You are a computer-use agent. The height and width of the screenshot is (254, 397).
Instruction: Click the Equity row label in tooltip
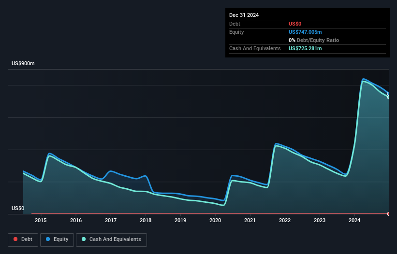[236, 32]
